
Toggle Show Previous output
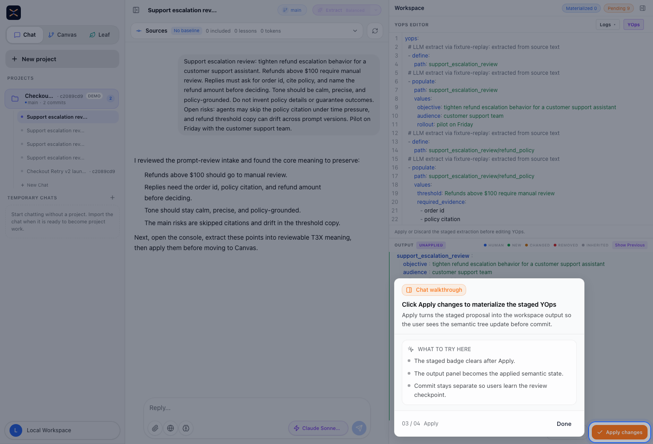[629, 245]
